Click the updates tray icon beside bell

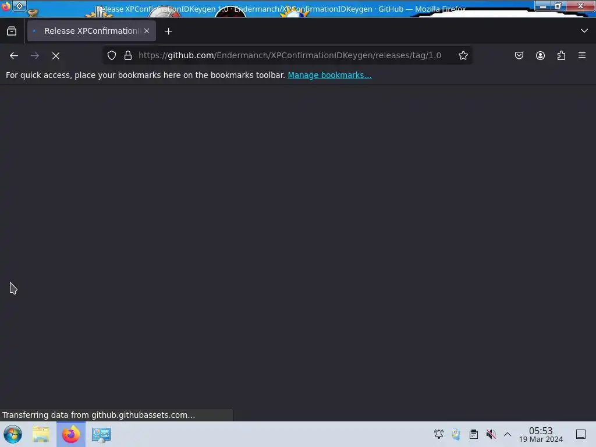point(456,434)
